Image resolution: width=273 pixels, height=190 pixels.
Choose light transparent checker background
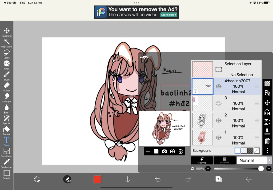coord(244,151)
